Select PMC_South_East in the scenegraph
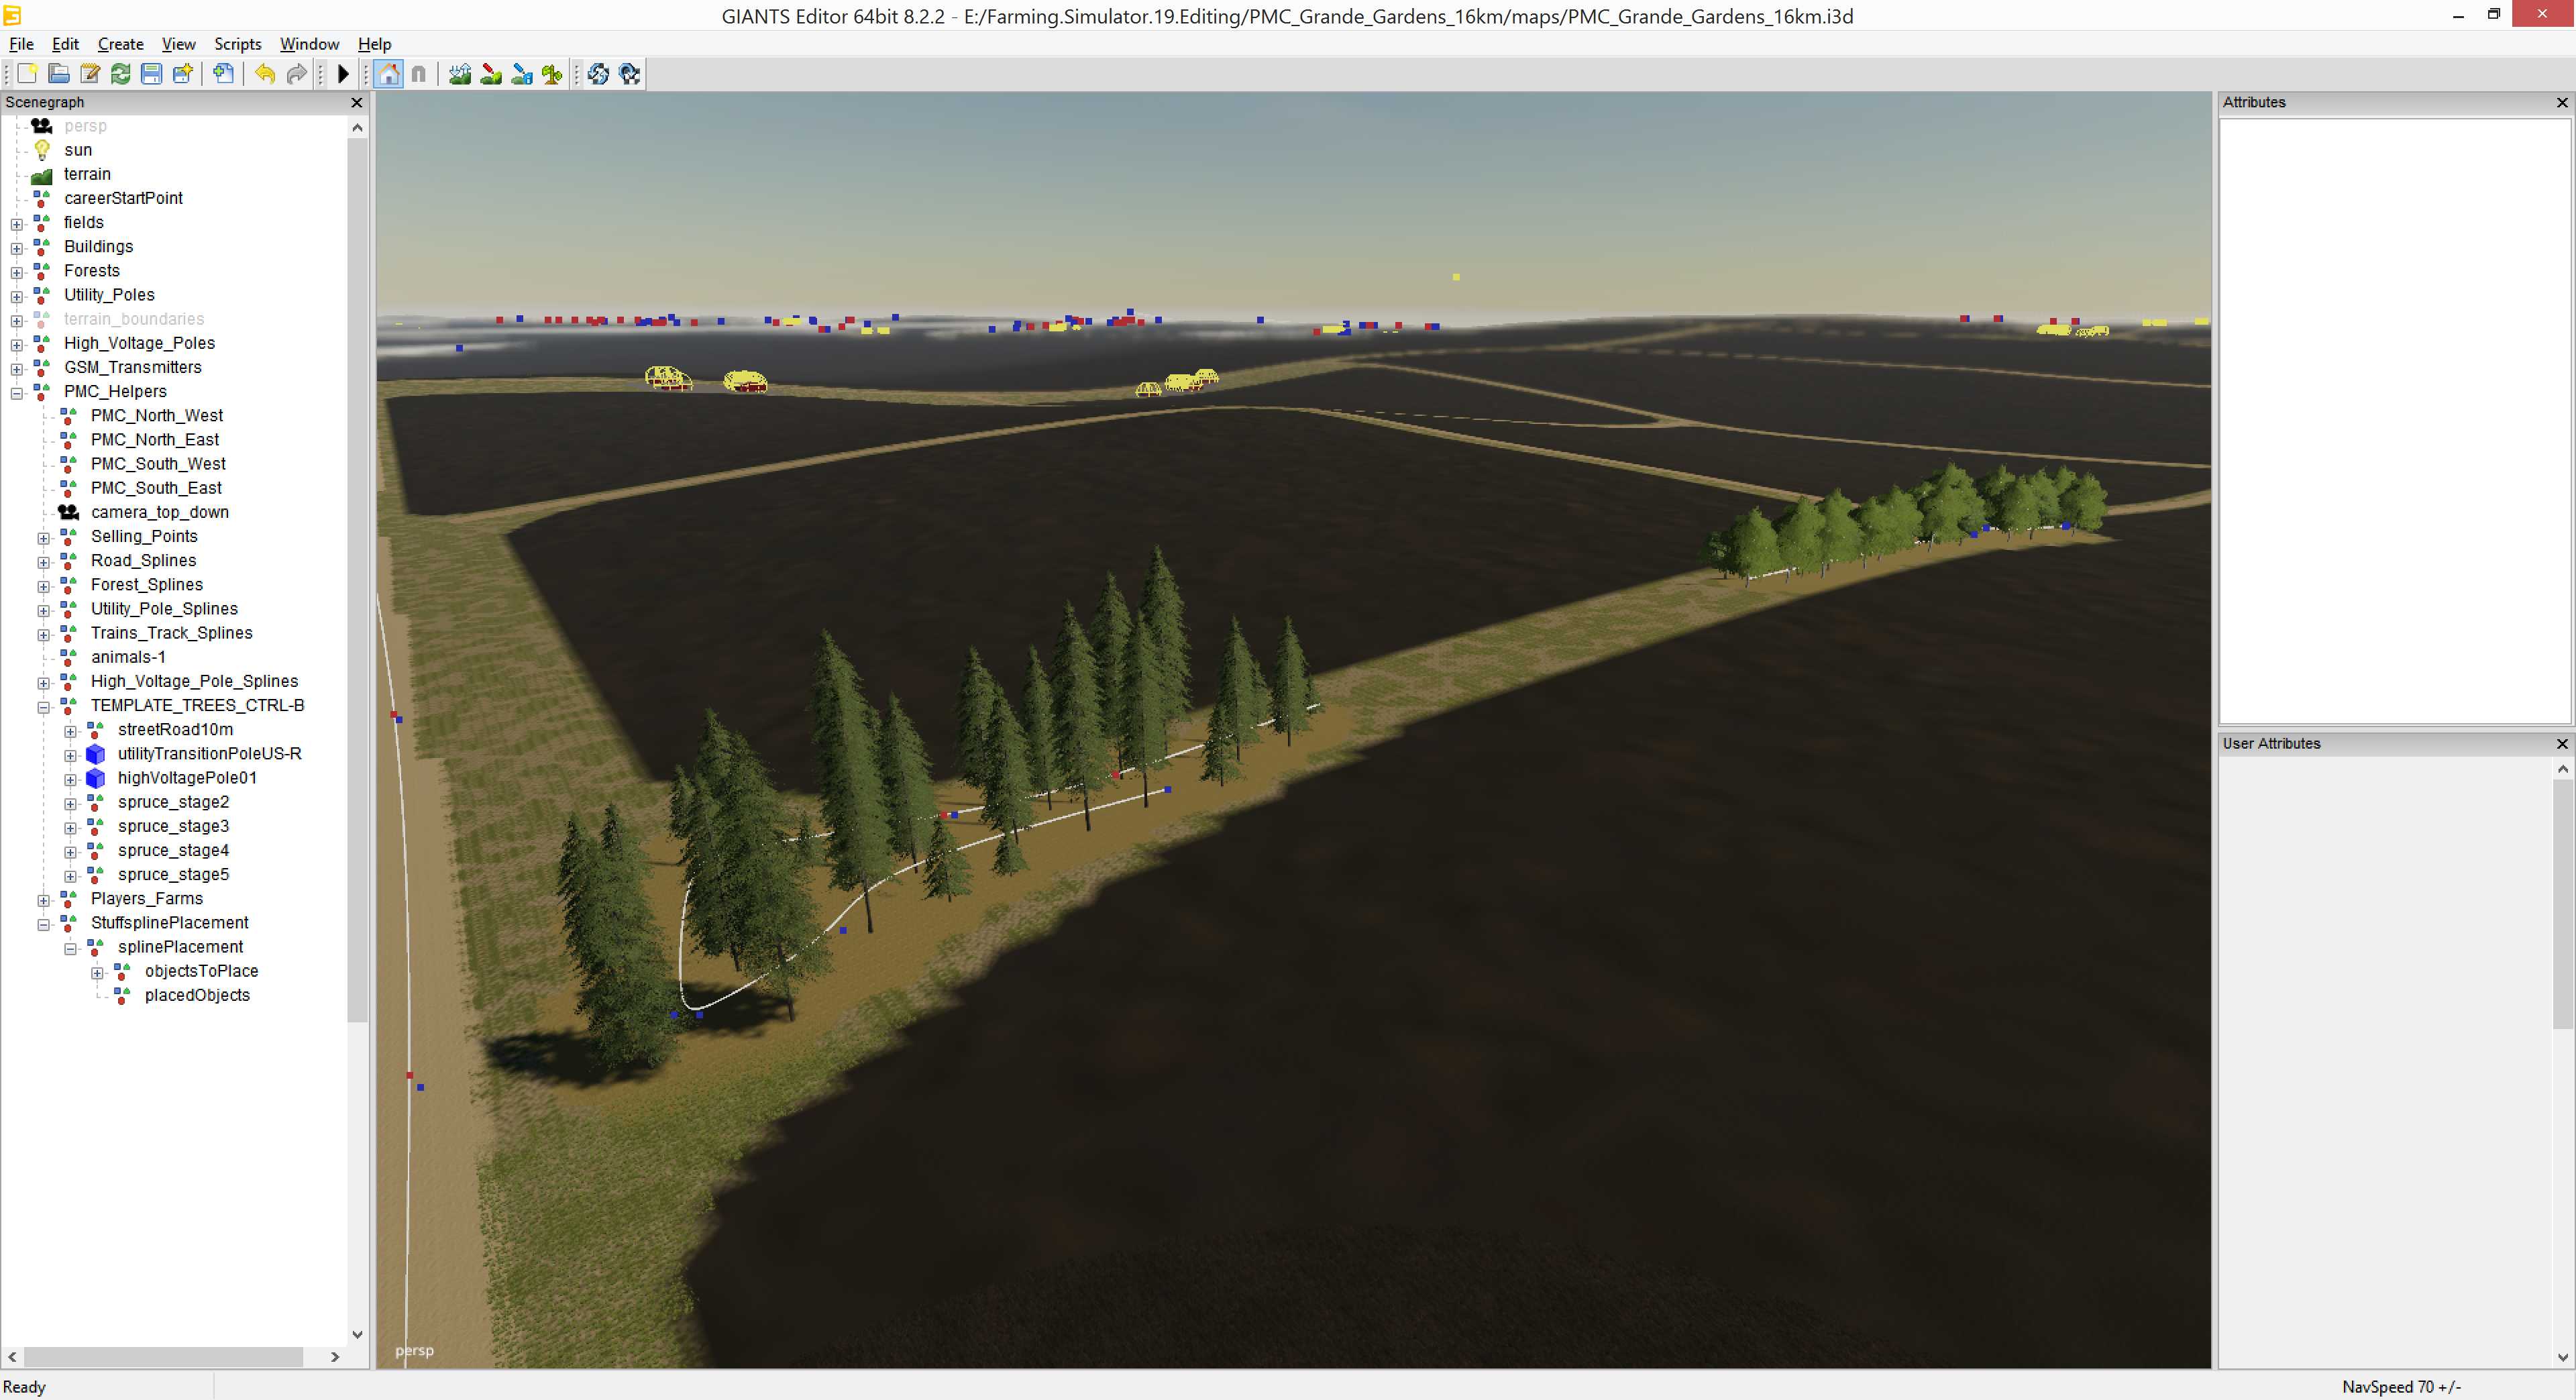 click(156, 488)
